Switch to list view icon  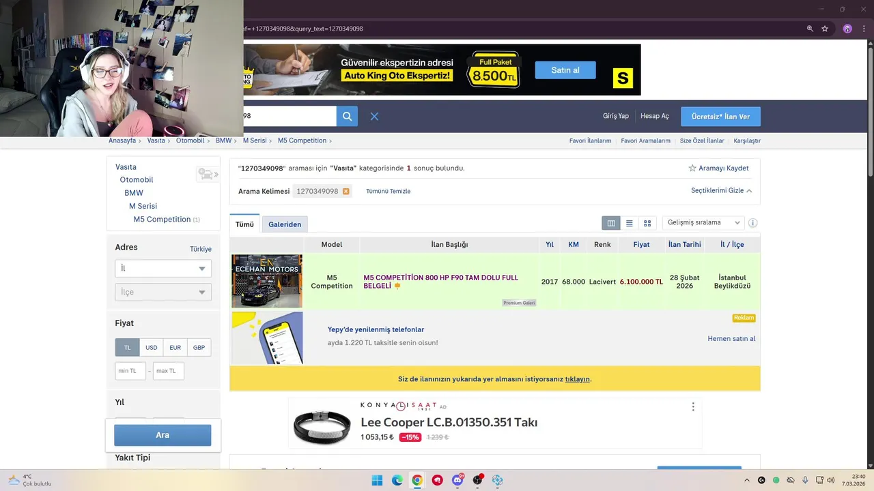[x=629, y=223]
